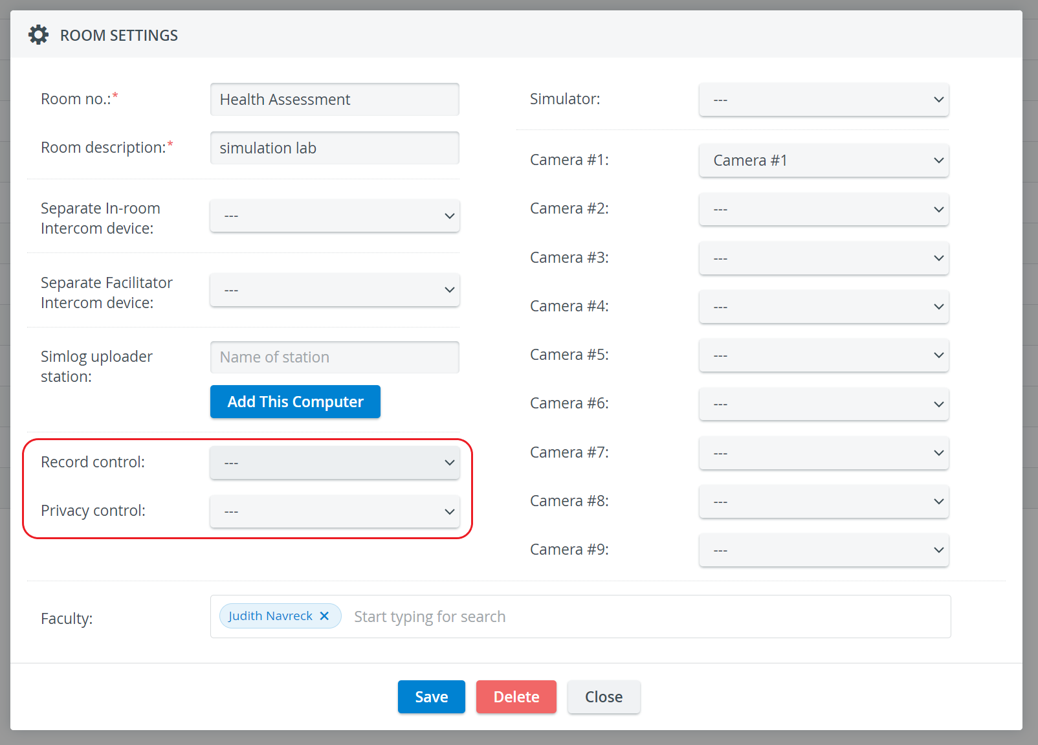The height and width of the screenshot is (745, 1038).
Task: Expand Separate In-room Intercom device dropdown
Action: pyautogui.click(x=335, y=216)
